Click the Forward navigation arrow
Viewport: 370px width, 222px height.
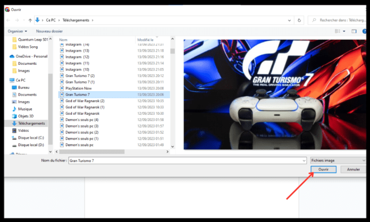point(17,20)
